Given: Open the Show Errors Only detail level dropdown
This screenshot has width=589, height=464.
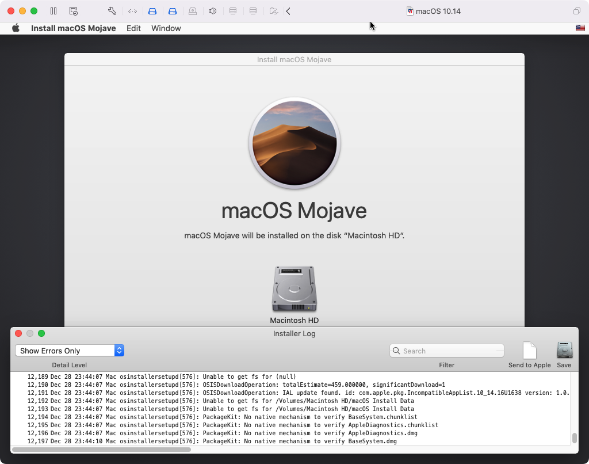Looking at the screenshot, I should [70, 351].
